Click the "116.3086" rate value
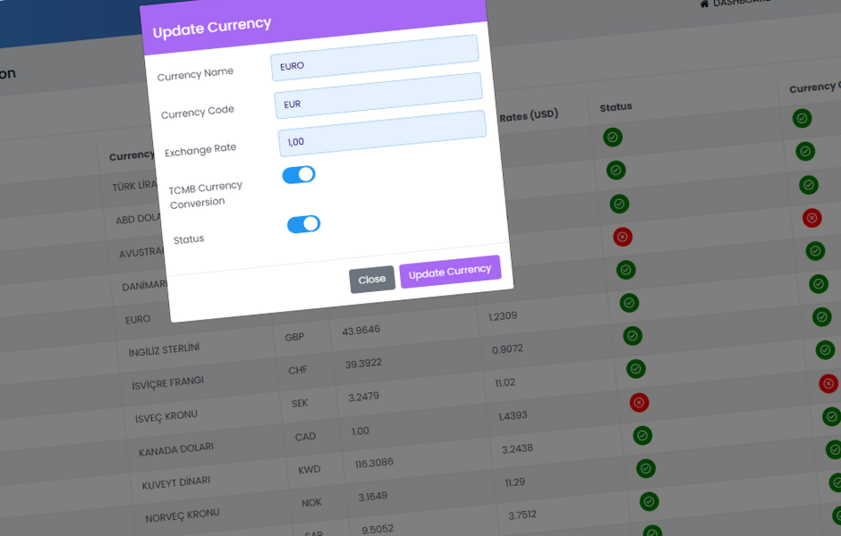Image resolution: width=841 pixels, height=536 pixels. (374, 463)
